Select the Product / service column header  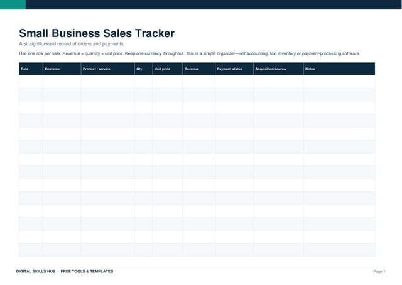coord(107,69)
